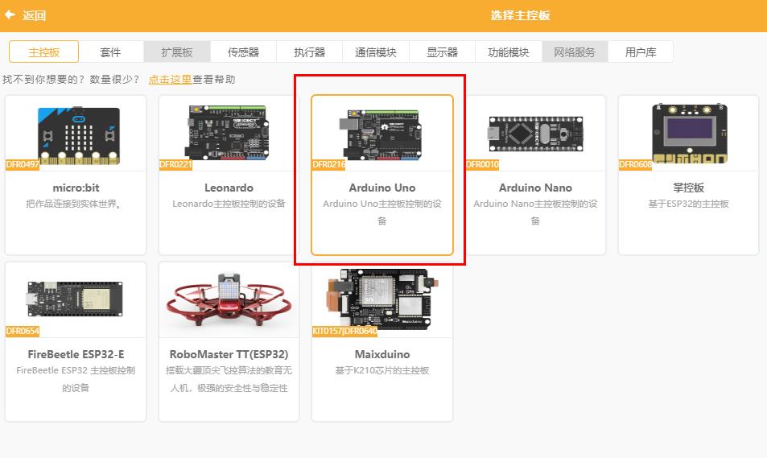Image resolution: width=767 pixels, height=458 pixels.
Task: Select the 主控板 tab
Action: click(44, 52)
